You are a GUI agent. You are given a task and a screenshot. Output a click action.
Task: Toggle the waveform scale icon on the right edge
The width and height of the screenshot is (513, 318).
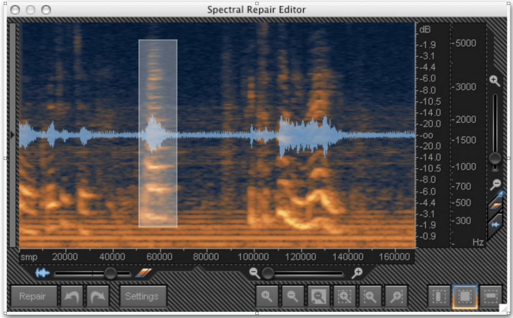tap(495, 225)
